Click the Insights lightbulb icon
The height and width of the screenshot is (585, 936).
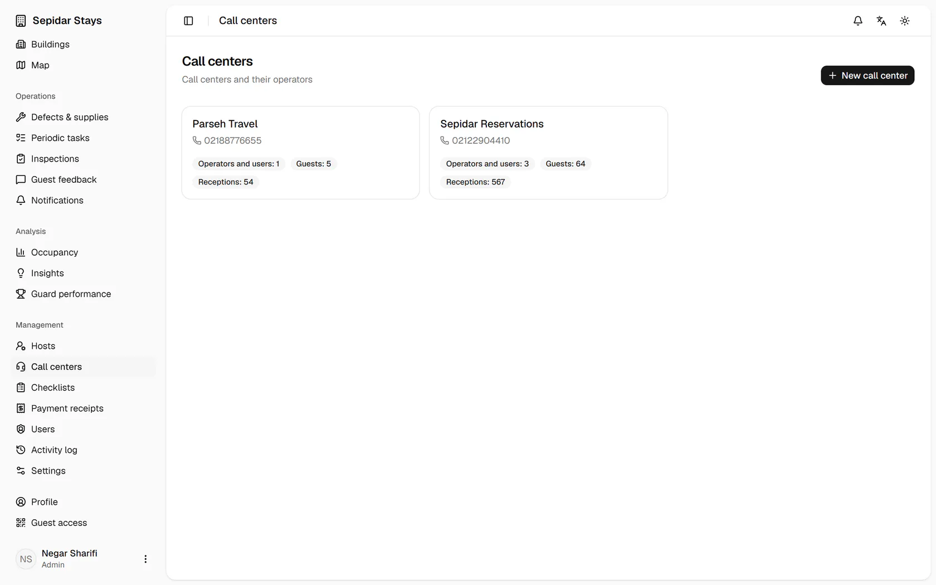(x=21, y=273)
